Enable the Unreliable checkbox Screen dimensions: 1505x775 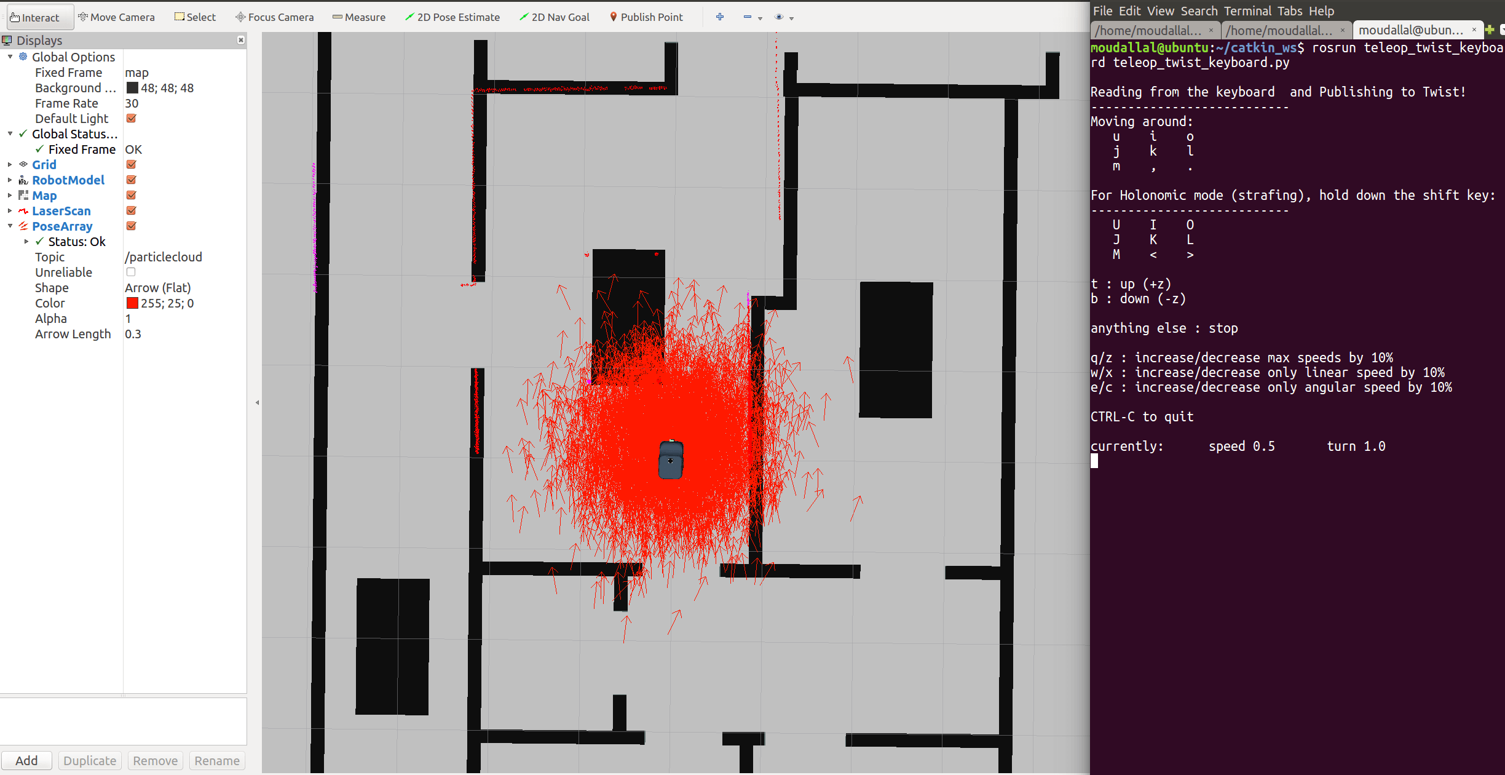click(x=131, y=272)
